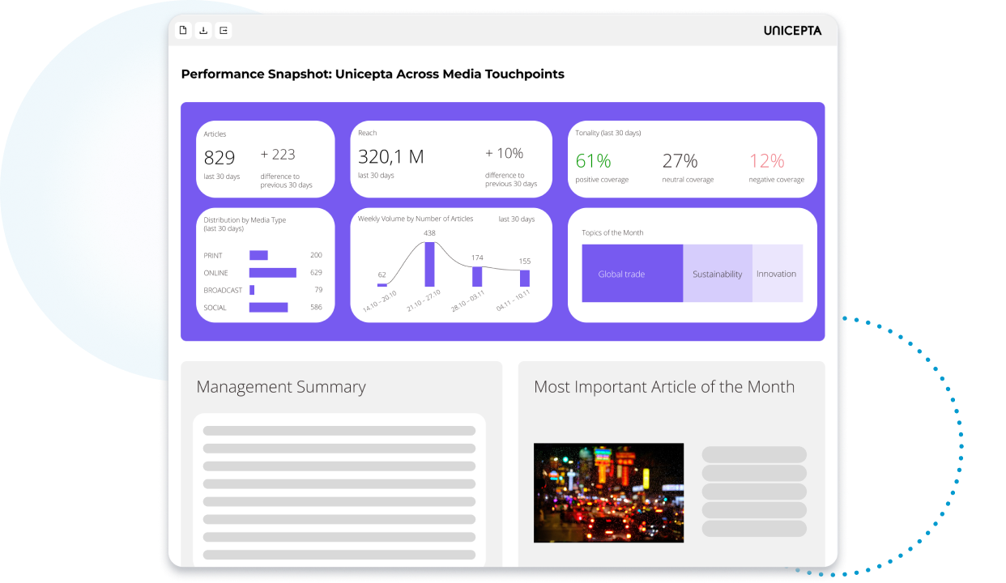Click the UNICEPTA logo
Screen dimensions: 1006x583
point(792,31)
